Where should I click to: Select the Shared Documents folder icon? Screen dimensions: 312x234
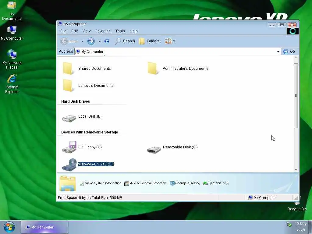tap(68, 68)
